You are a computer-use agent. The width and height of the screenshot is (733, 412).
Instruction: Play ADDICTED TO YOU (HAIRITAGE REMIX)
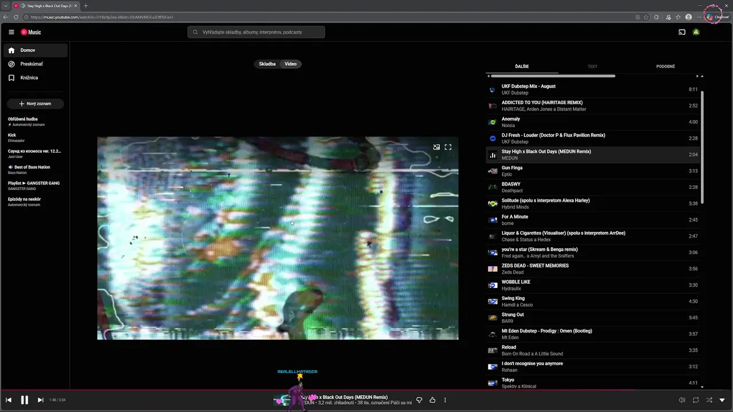pos(593,106)
